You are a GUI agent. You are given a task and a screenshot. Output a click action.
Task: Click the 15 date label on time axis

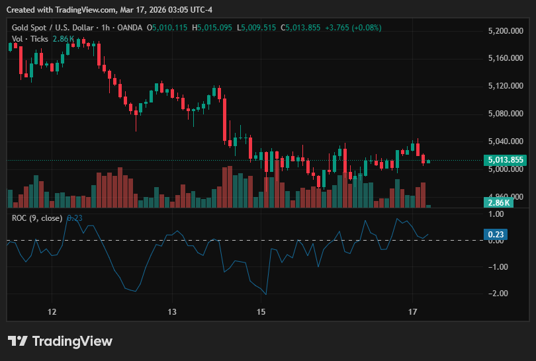pyautogui.click(x=261, y=312)
